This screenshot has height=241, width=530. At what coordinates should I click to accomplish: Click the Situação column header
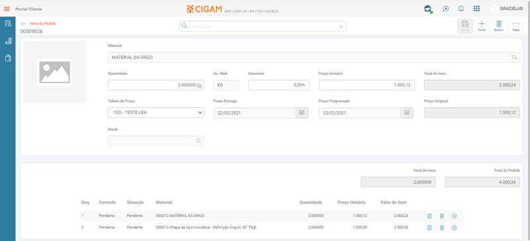pyautogui.click(x=135, y=203)
